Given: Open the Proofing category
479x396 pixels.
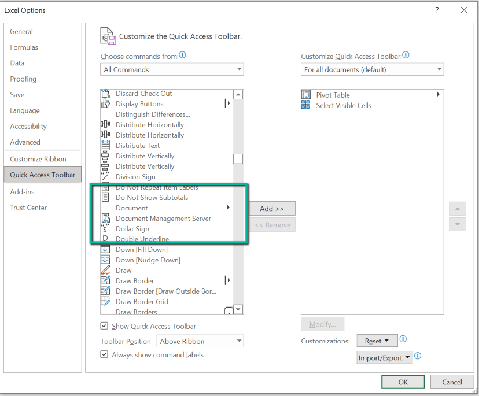Looking at the screenshot, I should 23,79.
